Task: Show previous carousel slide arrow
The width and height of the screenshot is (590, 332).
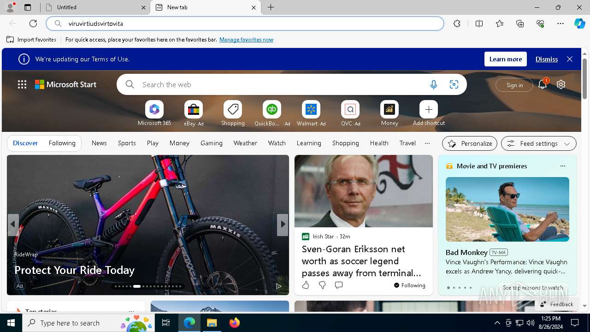Action: [13, 225]
